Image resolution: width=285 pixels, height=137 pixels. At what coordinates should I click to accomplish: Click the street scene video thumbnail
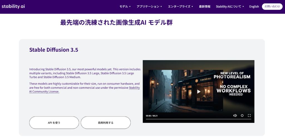point(185,91)
